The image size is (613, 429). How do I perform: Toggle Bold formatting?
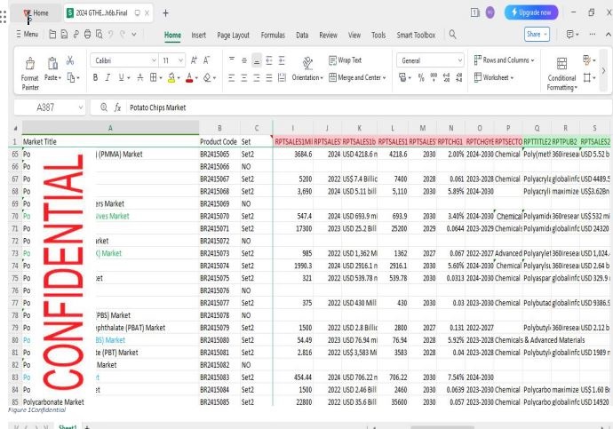pos(95,78)
